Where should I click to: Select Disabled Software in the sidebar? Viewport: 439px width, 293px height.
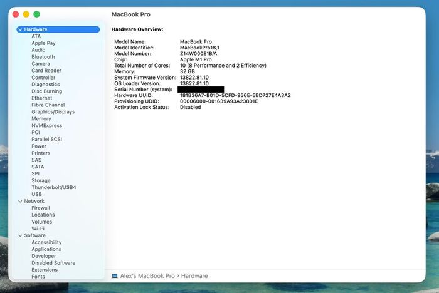point(53,263)
